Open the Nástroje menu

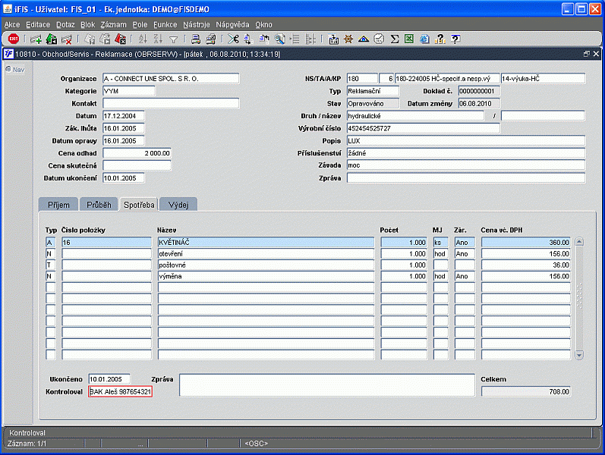point(197,25)
